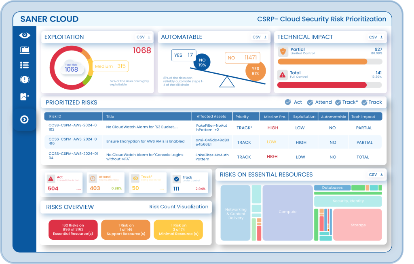Image resolution: width=414 pixels, height=264 pixels.
Task: Expand sidebar with the arrow chevron button
Action: 25,119
